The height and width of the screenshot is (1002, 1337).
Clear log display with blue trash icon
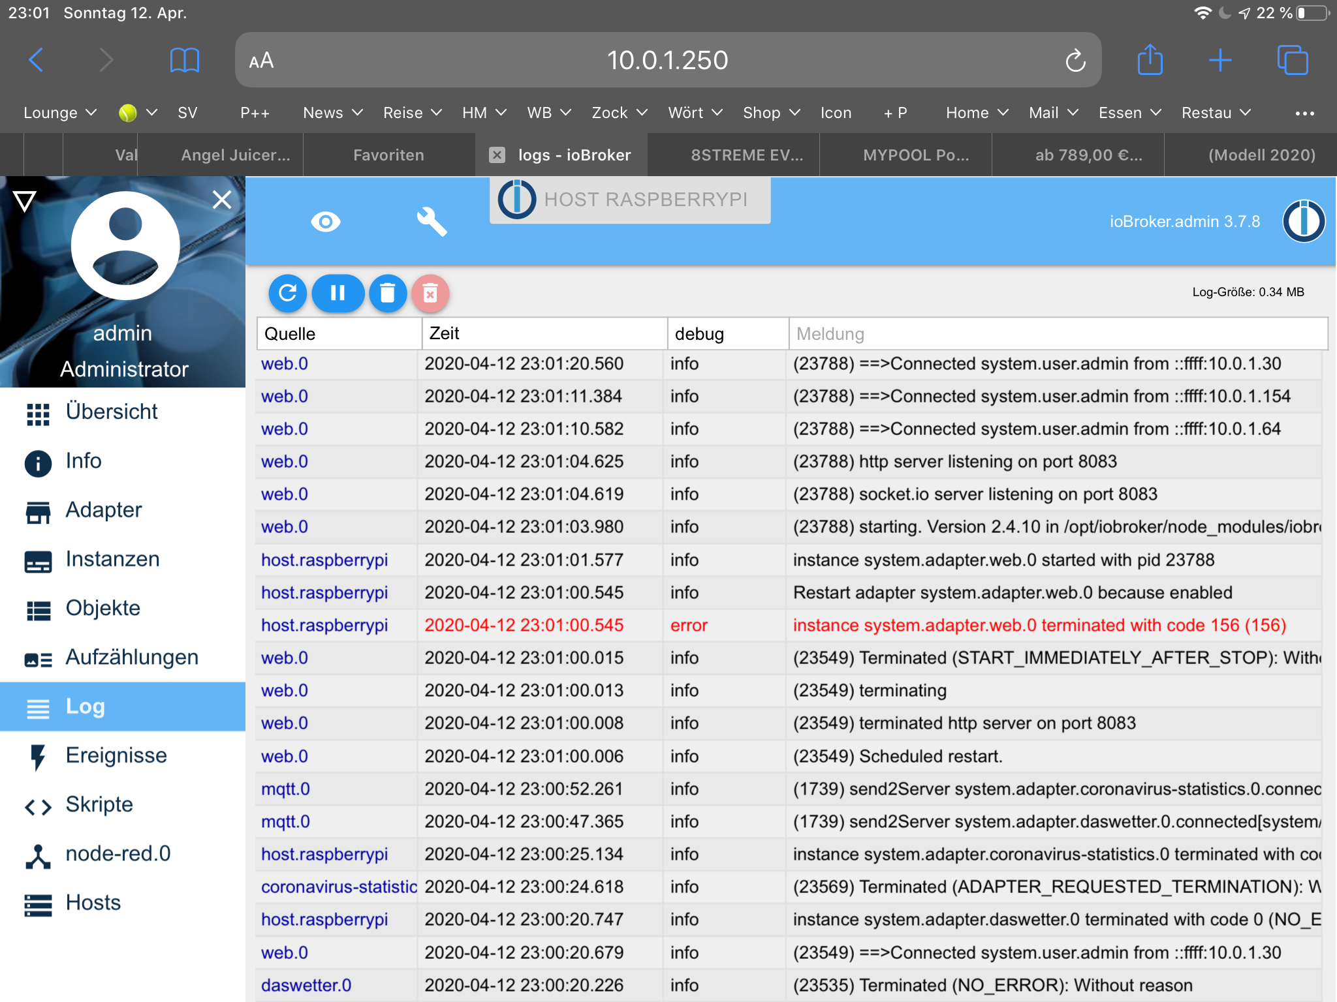pyautogui.click(x=388, y=293)
